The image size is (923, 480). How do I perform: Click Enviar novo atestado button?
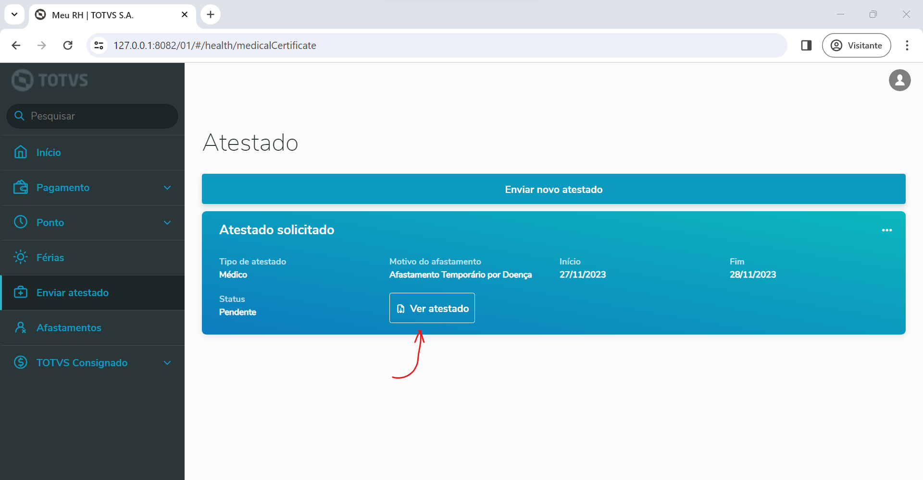coord(553,189)
